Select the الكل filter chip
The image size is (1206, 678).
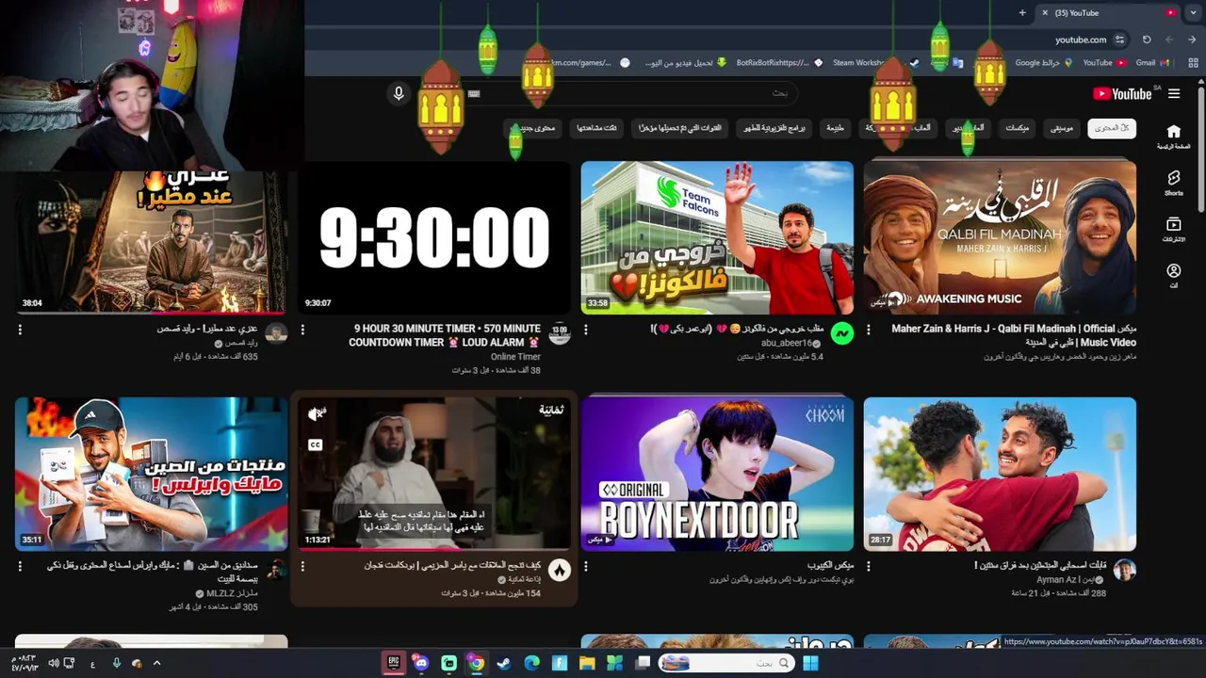click(1112, 127)
